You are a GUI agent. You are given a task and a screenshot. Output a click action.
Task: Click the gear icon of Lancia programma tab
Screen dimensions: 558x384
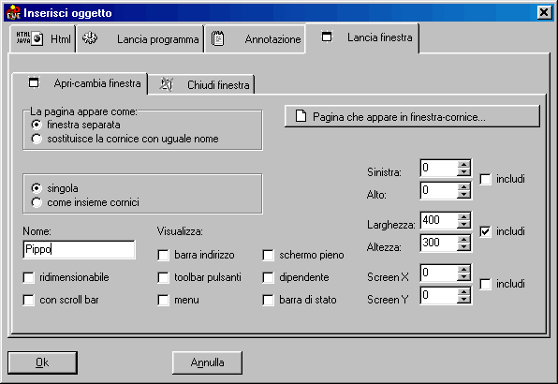pyautogui.click(x=90, y=38)
